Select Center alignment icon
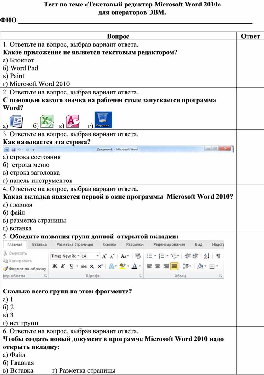Viewport: 264px width, 375px height. pyautogui.click(x=158, y=266)
